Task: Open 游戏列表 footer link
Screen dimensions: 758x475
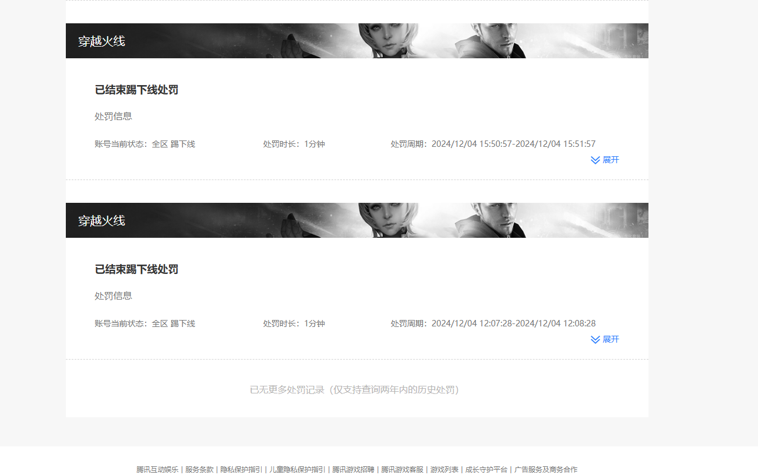Action: (x=444, y=469)
